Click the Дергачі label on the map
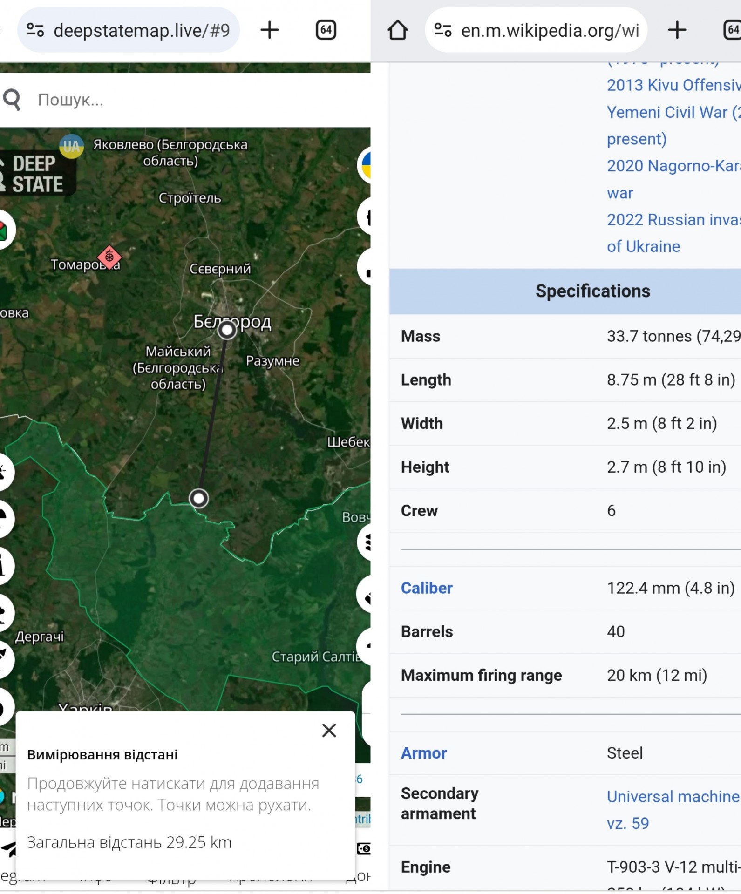Screen dimensions: 741x894 click(x=40, y=637)
